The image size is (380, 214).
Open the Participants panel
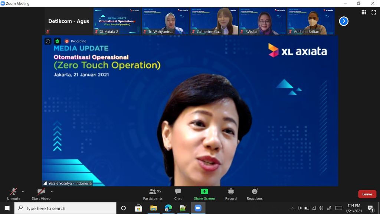pos(153,194)
